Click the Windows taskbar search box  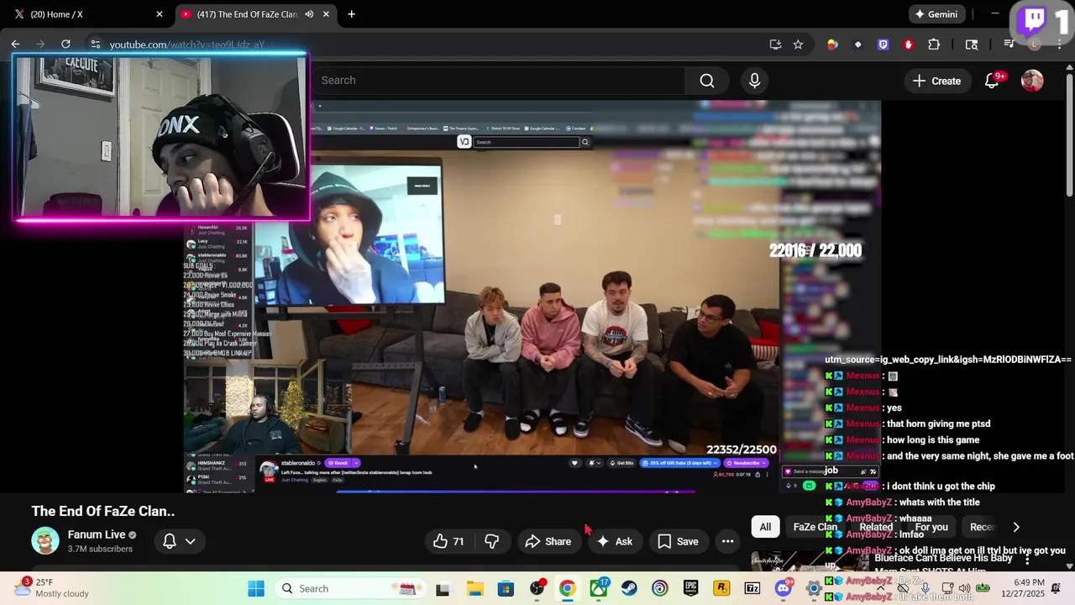click(x=352, y=588)
